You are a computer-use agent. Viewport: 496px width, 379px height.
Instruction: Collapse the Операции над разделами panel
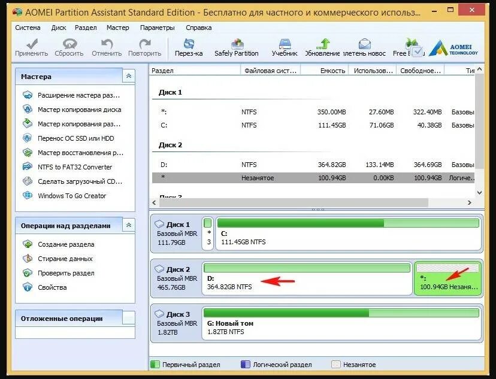(x=129, y=225)
